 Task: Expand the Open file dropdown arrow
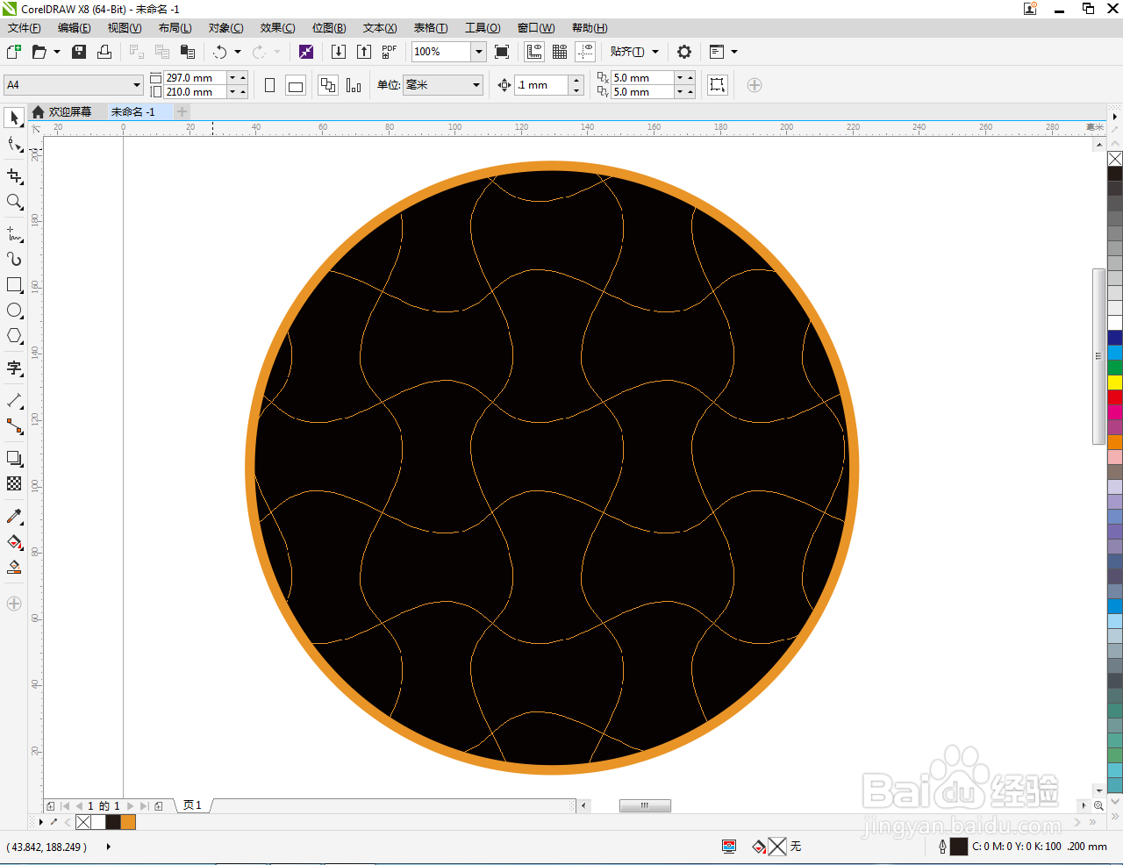(x=57, y=52)
